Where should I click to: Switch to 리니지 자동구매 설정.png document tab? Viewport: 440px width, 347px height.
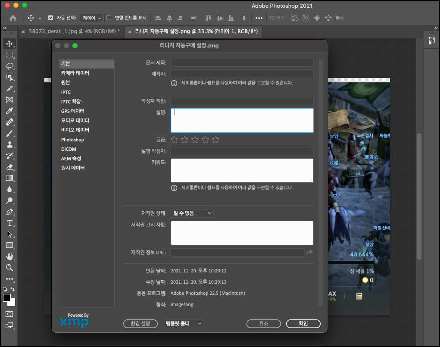[x=196, y=31]
